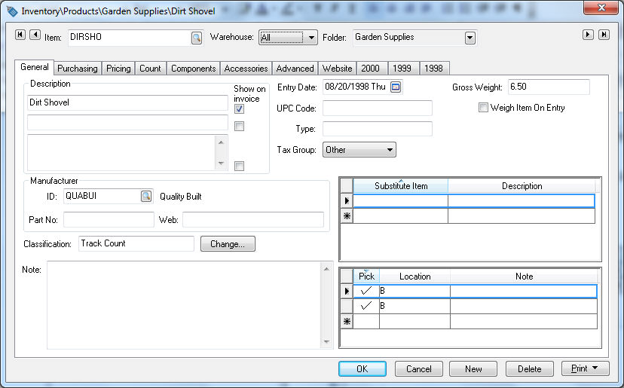Viewport: 624px width, 388px height.
Task: Switch to the Pricing tab
Action: 118,69
